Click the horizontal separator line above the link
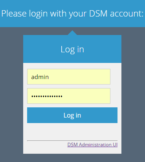145x162 pixels. coord(72,141)
